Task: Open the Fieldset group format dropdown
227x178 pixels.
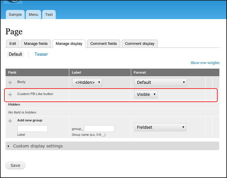Action: [160, 127]
